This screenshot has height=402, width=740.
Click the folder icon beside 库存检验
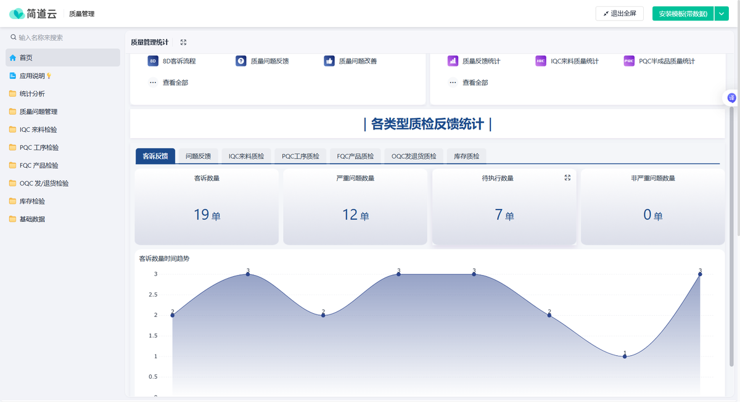pos(13,201)
